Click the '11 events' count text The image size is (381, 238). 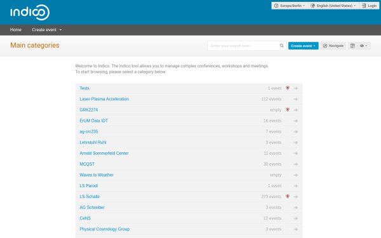(272, 153)
